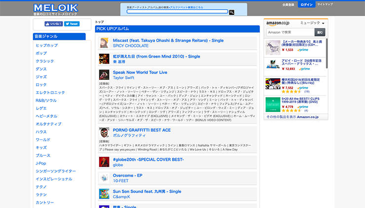Viewport: 365px width, 208px height.
Task: Open the Miscast (feat. Takuya Ohashi) title link
Action: (x=168, y=40)
